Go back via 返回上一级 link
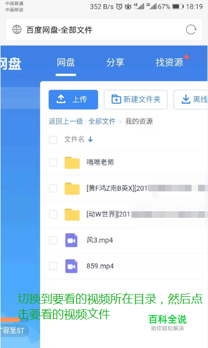The width and height of the screenshot is (208, 348). [x=66, y=121]
